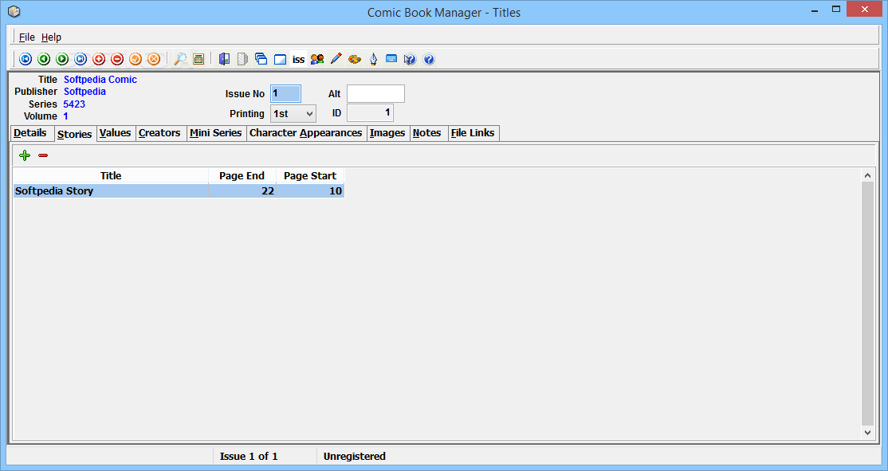Remove story with red minus
The image size is (888, 471).
tap(43, 155)
